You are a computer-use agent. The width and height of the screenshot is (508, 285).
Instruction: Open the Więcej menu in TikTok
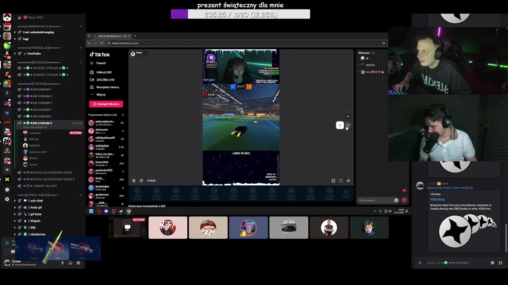pyautogui.click(x=98, y=95)
